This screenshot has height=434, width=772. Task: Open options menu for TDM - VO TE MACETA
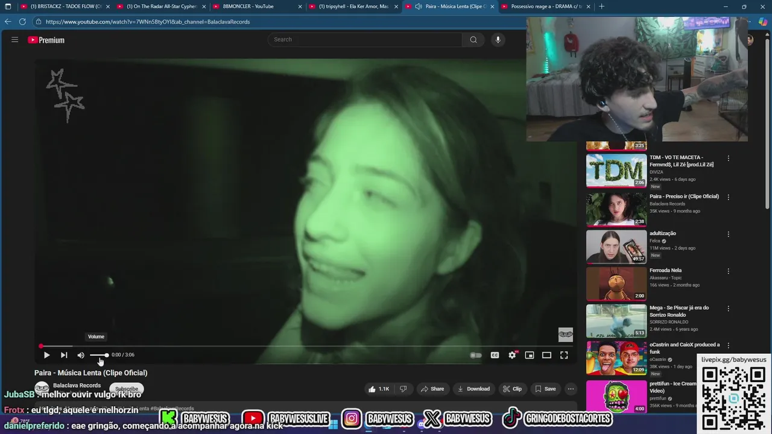pyautogui.click(x=728, y=159)
